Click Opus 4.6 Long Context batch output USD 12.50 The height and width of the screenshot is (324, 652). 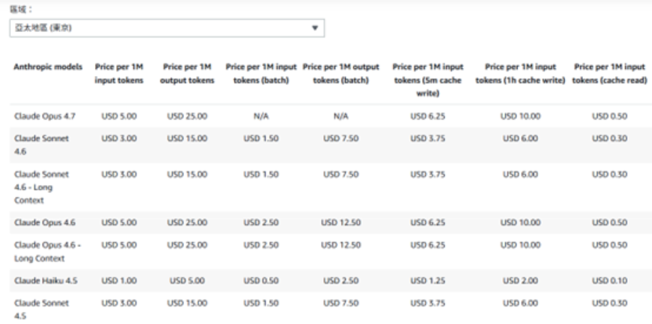pos(341,245)
